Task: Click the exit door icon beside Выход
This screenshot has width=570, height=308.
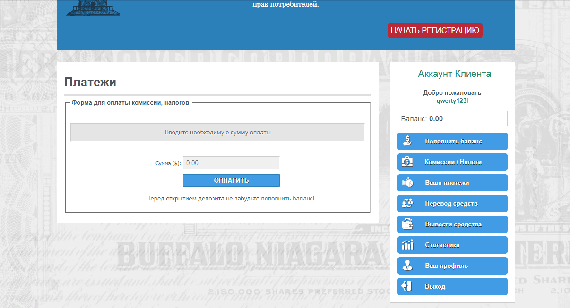Action: click(x=407, y=286)
